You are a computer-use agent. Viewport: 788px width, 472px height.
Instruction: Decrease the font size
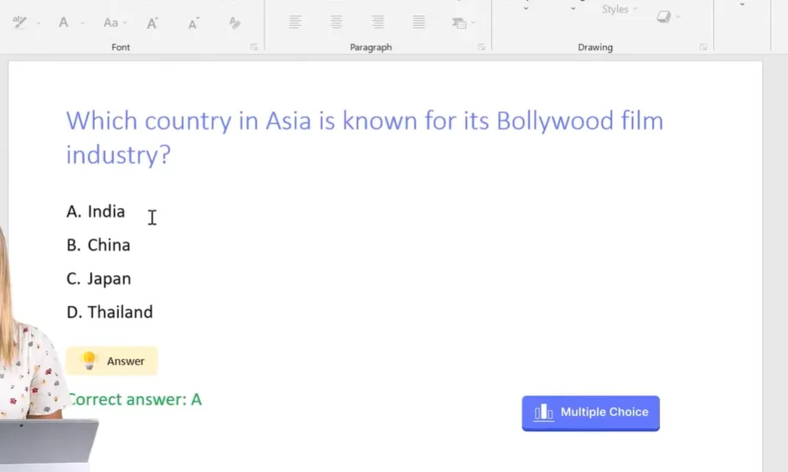pyautogui.click(x=194, y=23)
